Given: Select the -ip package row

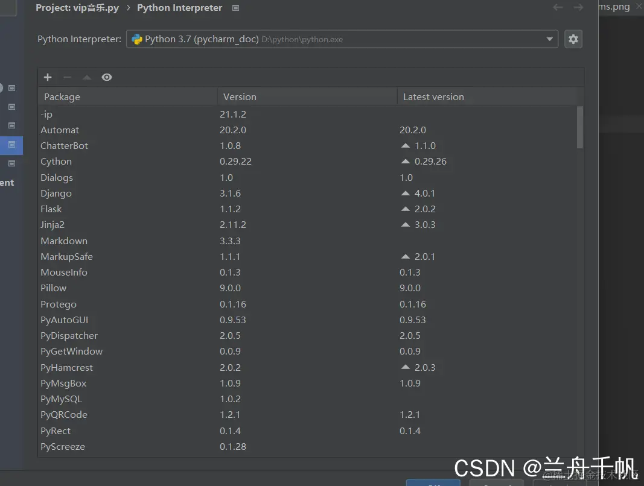Looking at the screenshot, I should [x=307, y=114].
